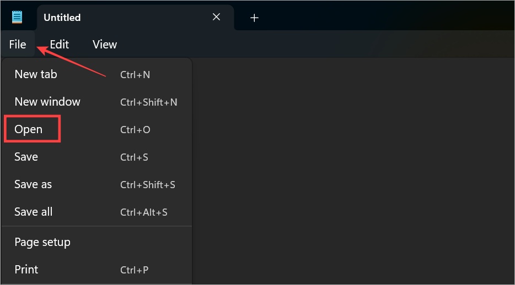The width and height of the screenshot is (515, 285).
Task: Click the Ctrl+Alt+S shortcut label
Action: click(143, 212)
